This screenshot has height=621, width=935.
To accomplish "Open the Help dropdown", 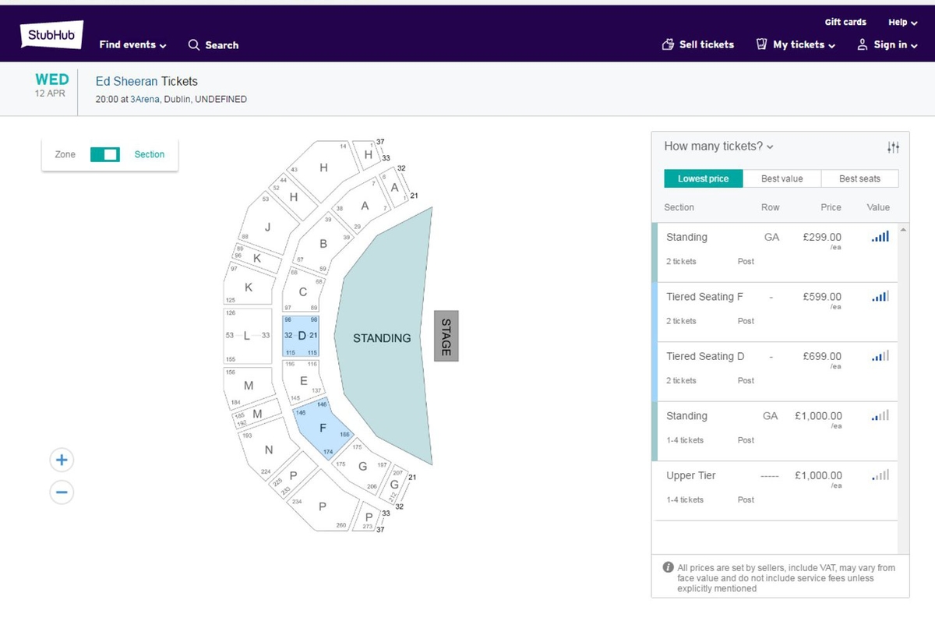I will pyautogui.click(x=901, y=22).
